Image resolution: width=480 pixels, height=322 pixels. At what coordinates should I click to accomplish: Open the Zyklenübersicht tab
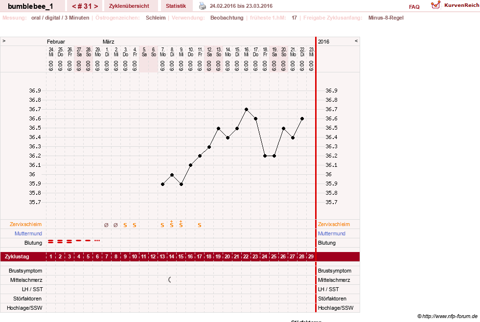[x=129, y=6]
